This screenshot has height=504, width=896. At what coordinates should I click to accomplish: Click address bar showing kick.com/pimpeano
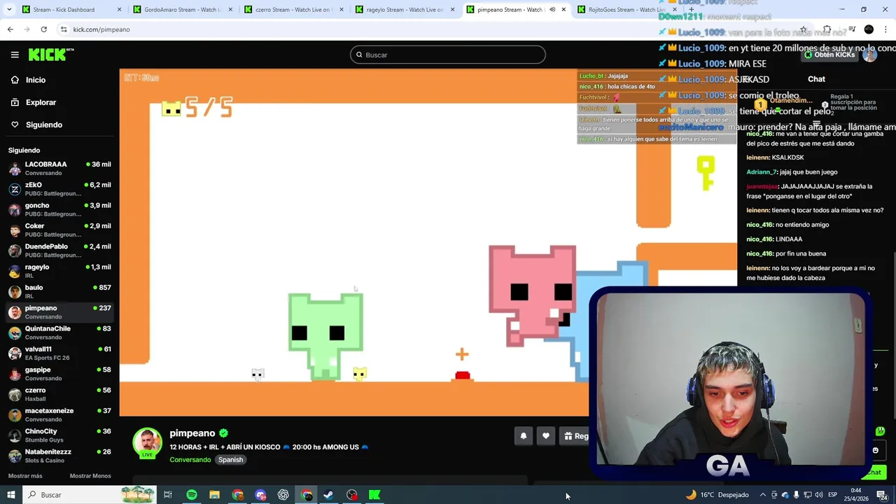101,29
